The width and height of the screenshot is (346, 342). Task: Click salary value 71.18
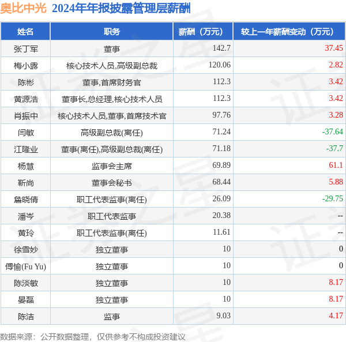221,148
